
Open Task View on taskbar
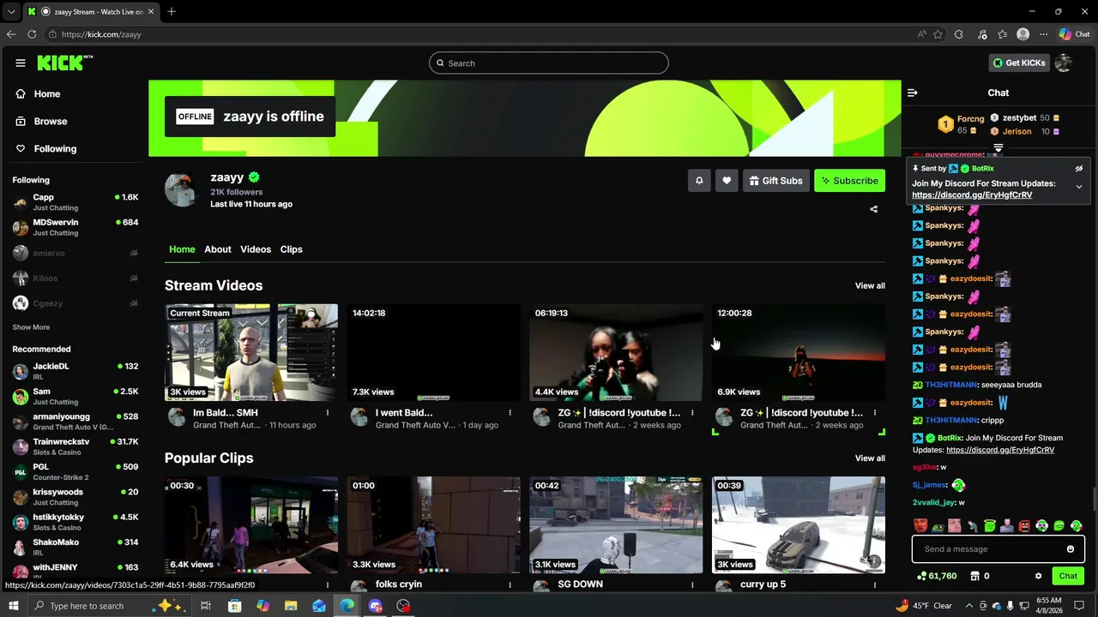(206, 606)
